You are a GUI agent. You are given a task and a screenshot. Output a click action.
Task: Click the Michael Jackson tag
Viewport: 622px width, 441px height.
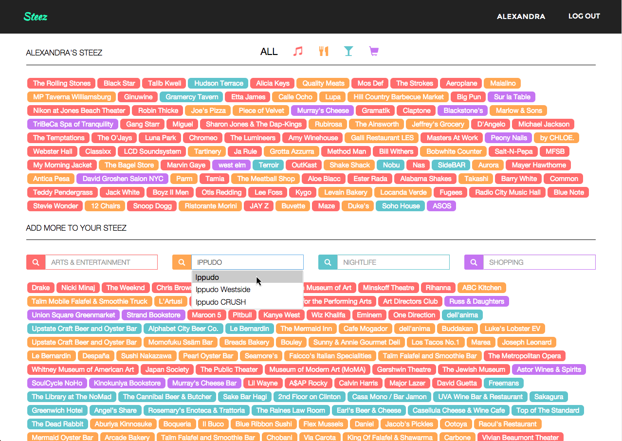544,124
